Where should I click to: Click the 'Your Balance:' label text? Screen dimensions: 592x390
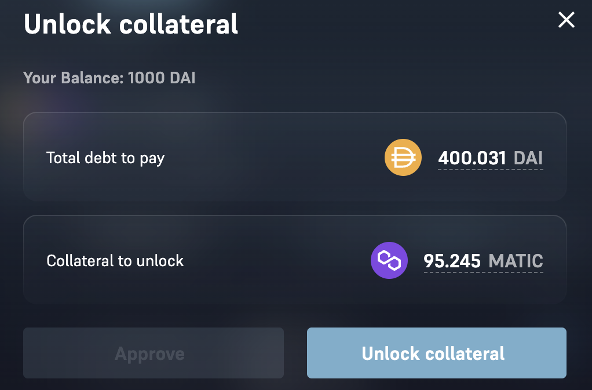pyautogui.click(x=73, y=78)
